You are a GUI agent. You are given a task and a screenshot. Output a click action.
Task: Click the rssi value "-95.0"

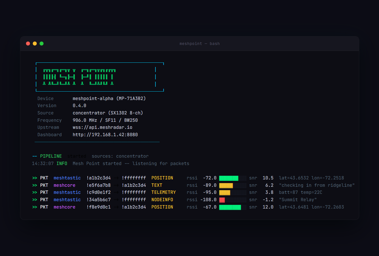point(210,192)
